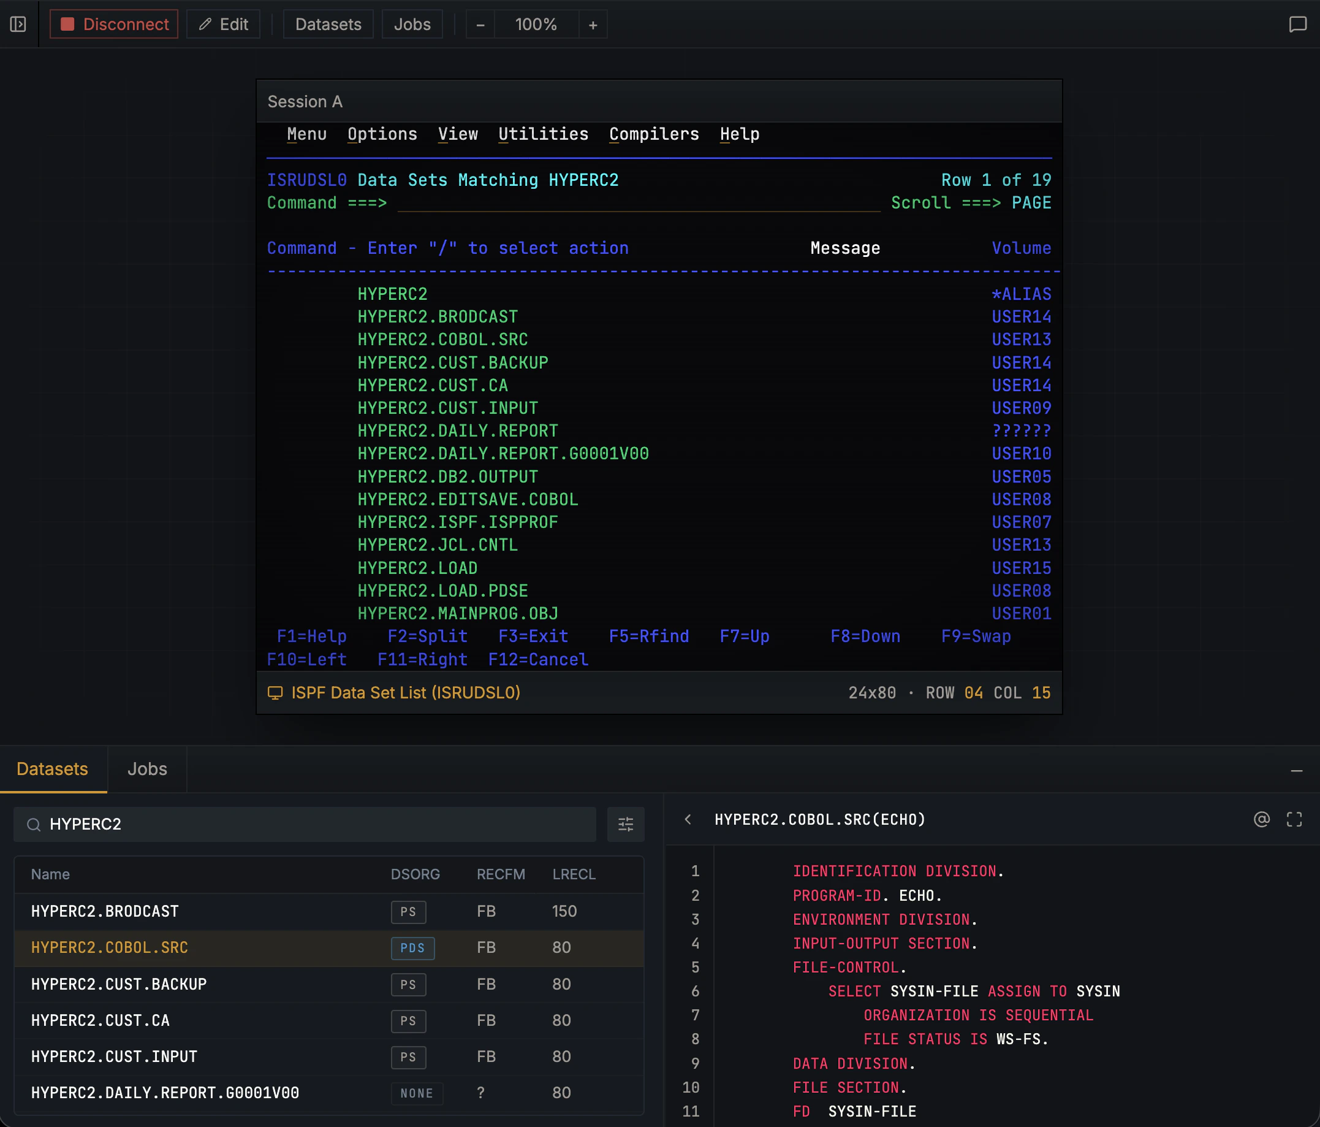This screenshot has width=1320, height=1127.
Task: Select HYPERC2.DAILY.REPORT.G0001V00 in terminal list
Action: click(503, 454)
